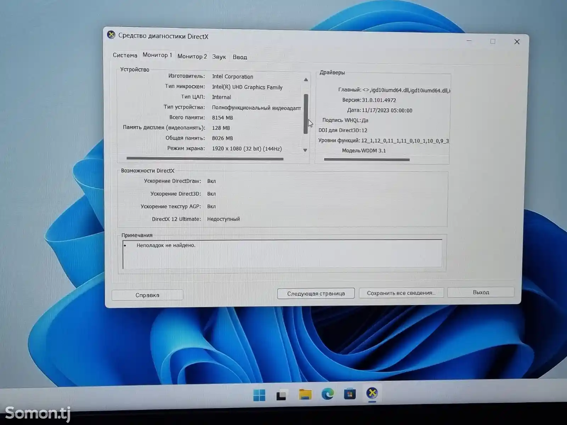Select "Intel(R) UHD Graphics Family" value
This screenshot has width=567, height=425.
click(x=247, y=87)
